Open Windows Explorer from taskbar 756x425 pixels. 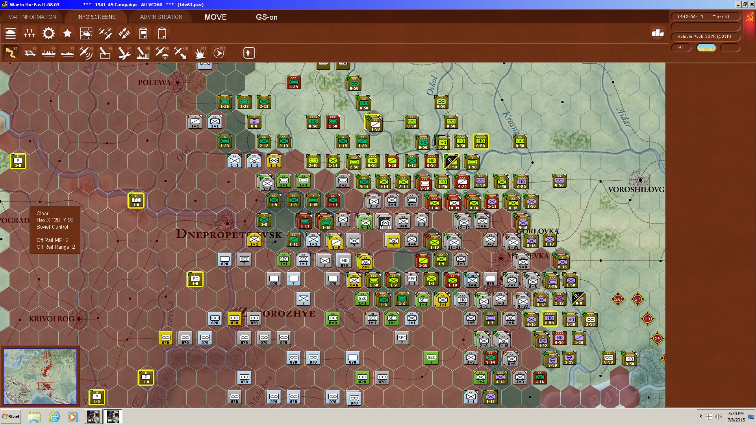34,417
